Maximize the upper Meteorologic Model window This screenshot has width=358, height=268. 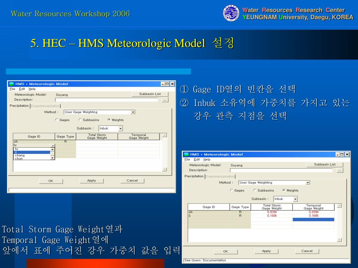[167, 84]
